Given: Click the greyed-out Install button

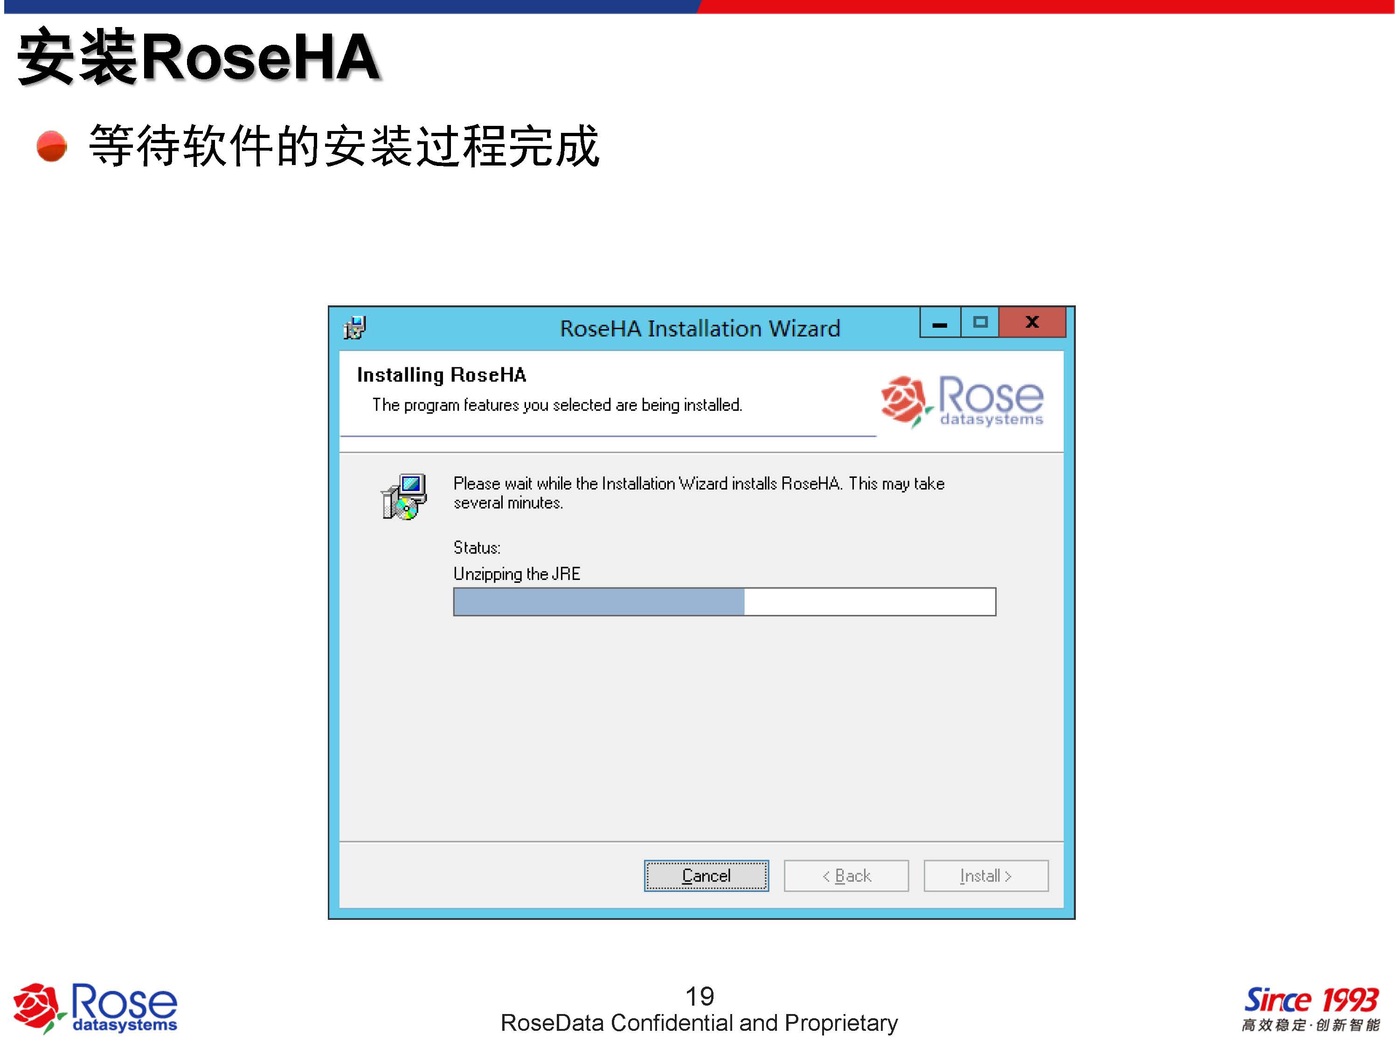Looking at the screenshot, I should click(986, 876).
